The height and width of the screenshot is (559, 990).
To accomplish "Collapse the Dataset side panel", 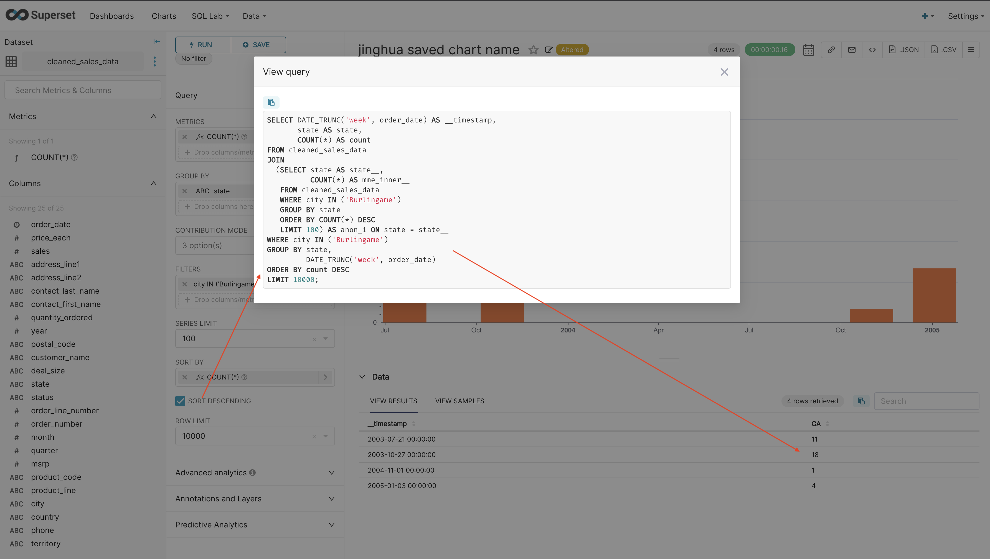I will [156, 41].
